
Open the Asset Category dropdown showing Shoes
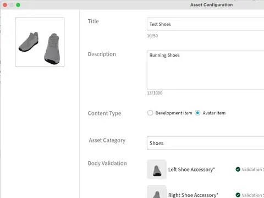[x=205, y=143]
